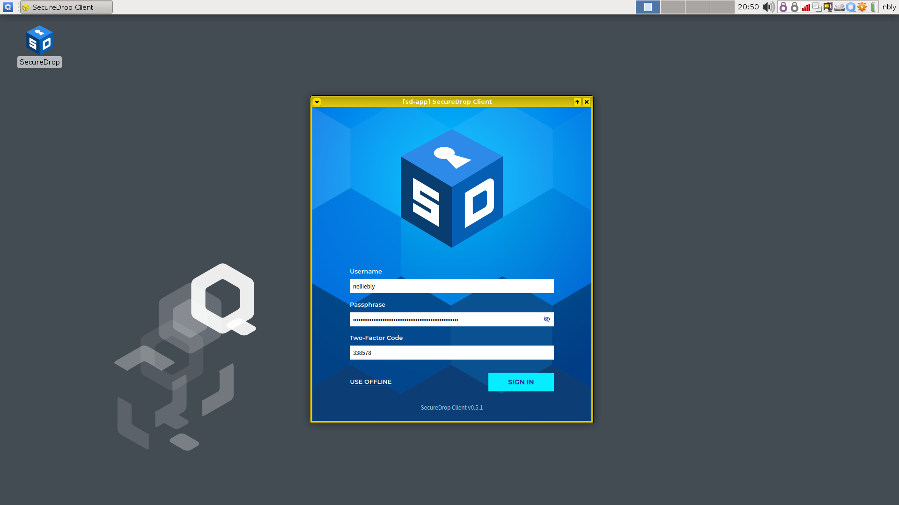Open the Qubes devices tray icon
The image size is (899, 505).
[828, 7]
